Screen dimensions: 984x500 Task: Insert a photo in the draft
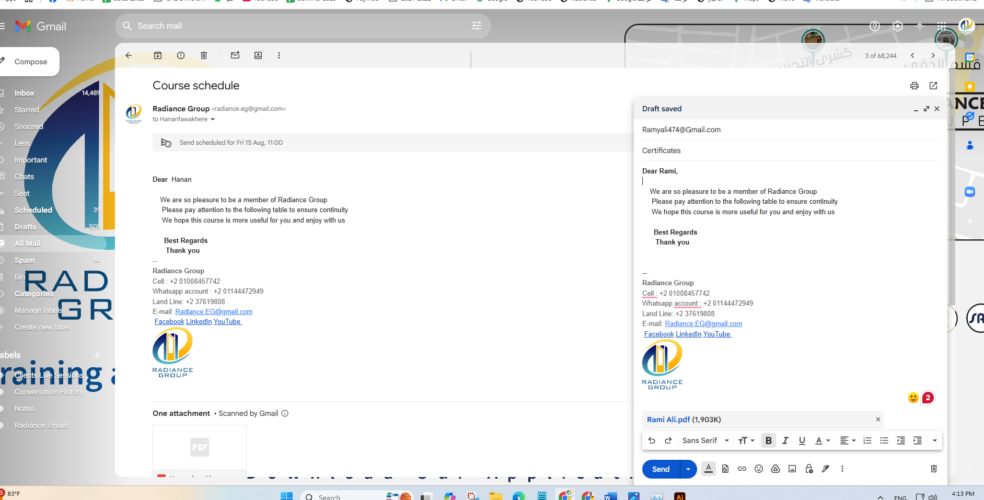tap(792, 469)
